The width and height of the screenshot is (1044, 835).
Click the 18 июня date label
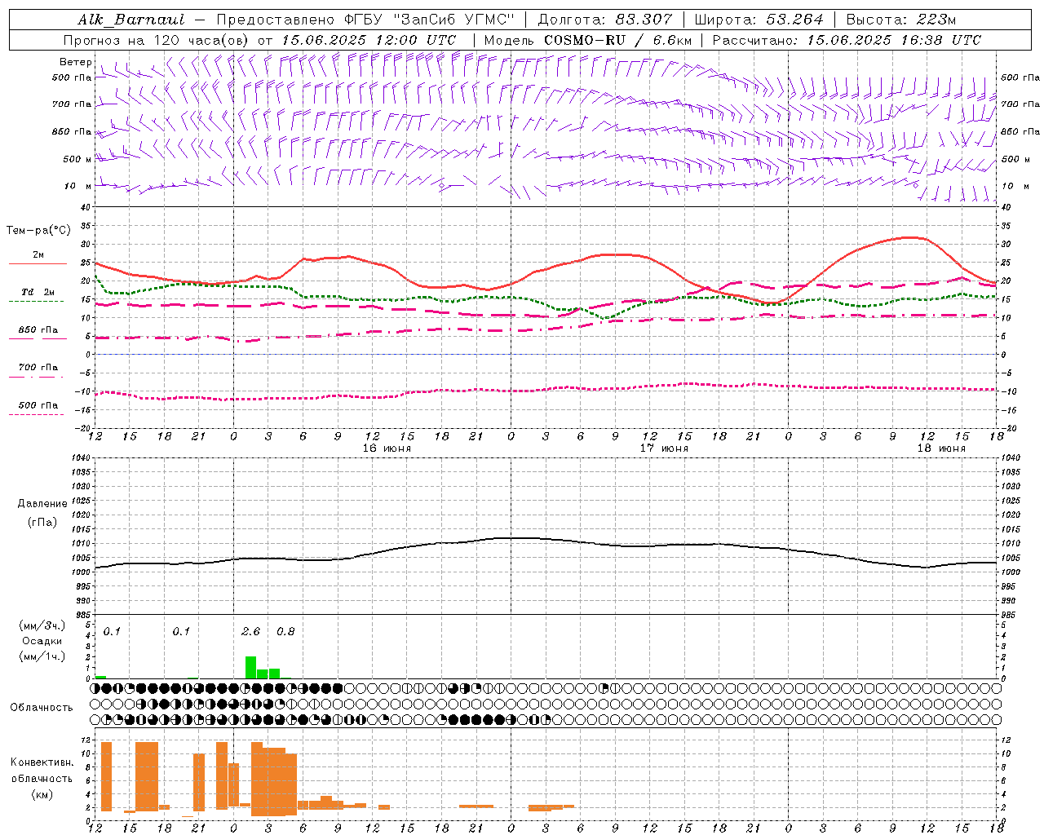(941, 448)
